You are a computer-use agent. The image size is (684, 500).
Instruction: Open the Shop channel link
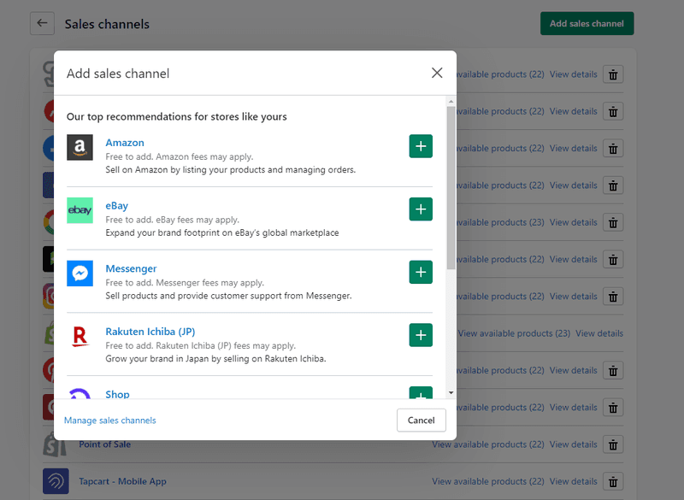point(117,394)
